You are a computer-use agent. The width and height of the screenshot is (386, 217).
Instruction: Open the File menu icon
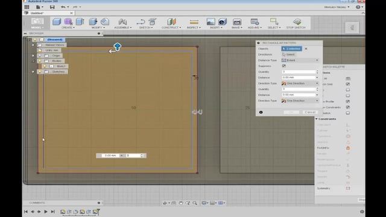[x=38, y=7]
